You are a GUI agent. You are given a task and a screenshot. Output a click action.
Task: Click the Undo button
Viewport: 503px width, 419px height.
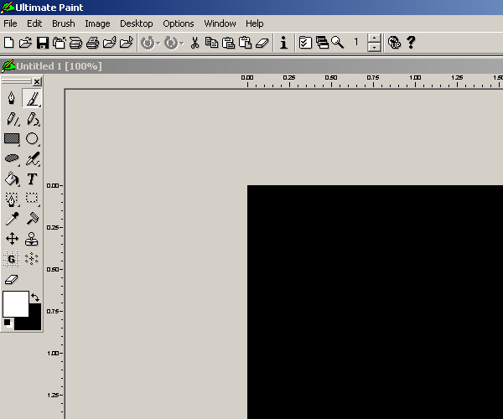148,43
